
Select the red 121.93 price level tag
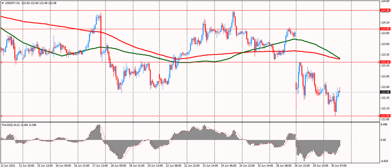(385, 116)
